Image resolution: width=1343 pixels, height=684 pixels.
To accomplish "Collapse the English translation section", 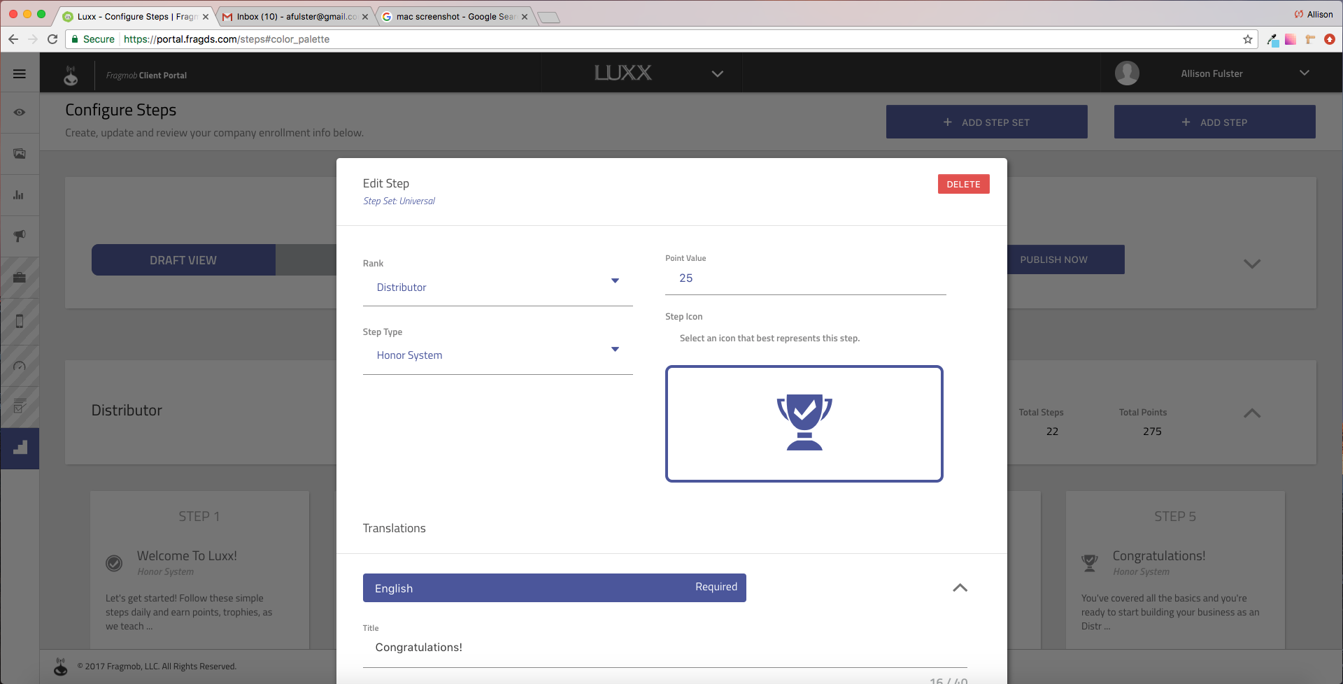I will (960, 587).
